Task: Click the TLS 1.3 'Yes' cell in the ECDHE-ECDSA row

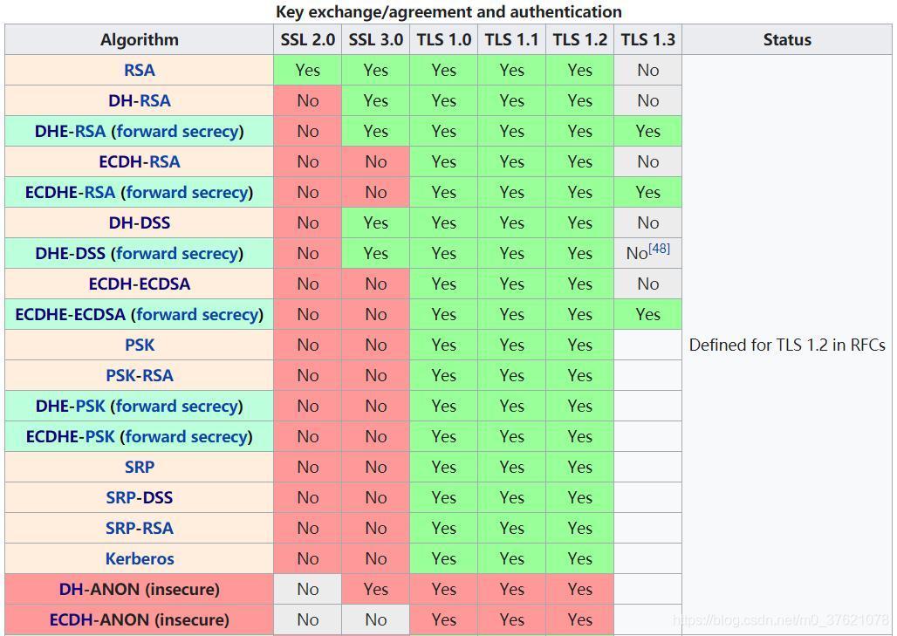Action: pyautogui.click(x=648, y=315)
